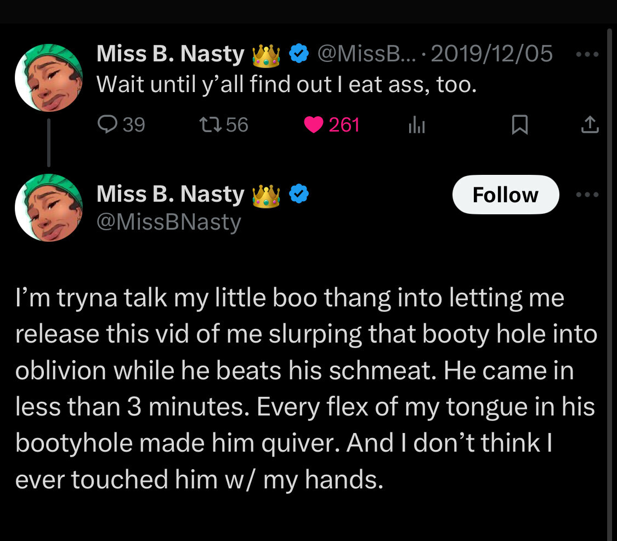Toggle the bookmark icon on the first tweet

point(519,126)
